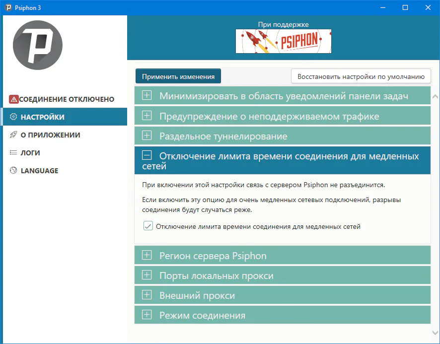Click the globe icon next to LANGUAGE
Viewport: 440px width, 344px height.
[x=13, y=170]
